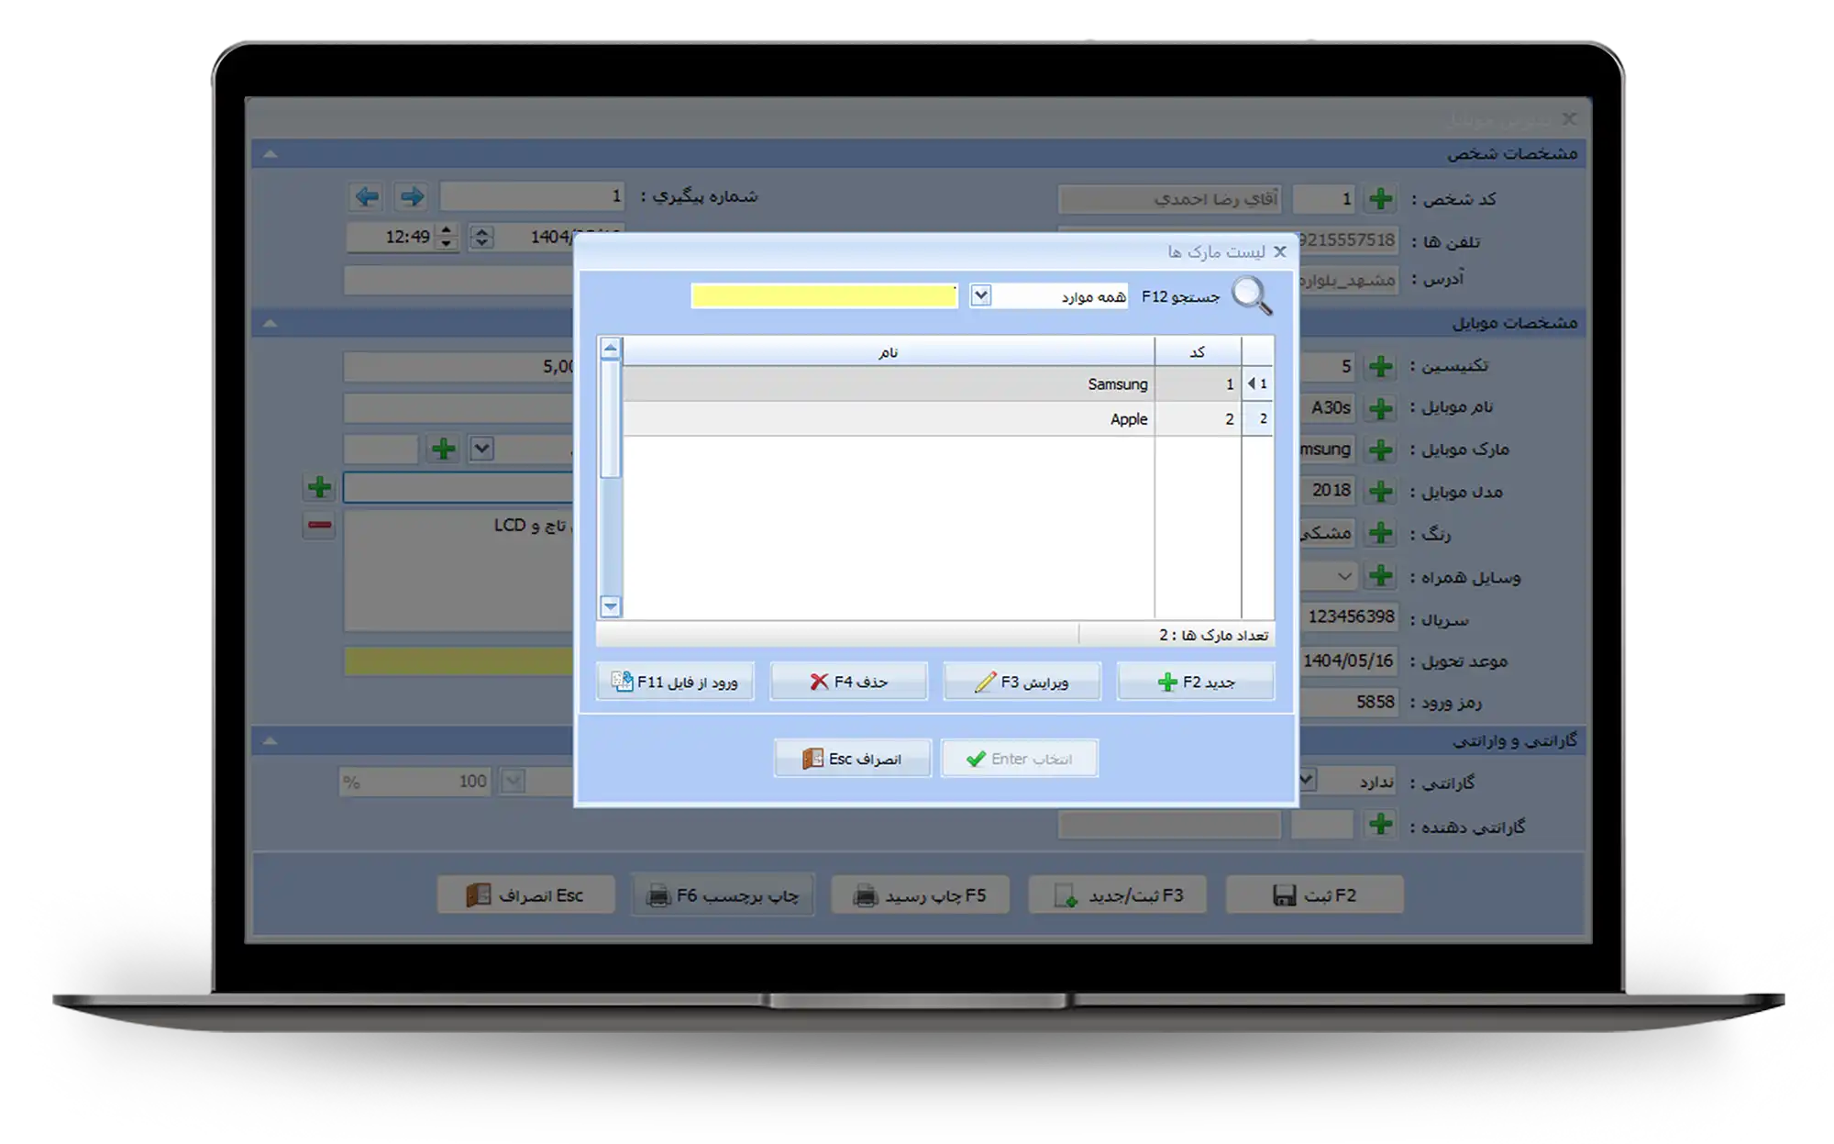1834x1144 pixels.
Task: Click the ورود از فایل F11 import button
Action: 675,682
